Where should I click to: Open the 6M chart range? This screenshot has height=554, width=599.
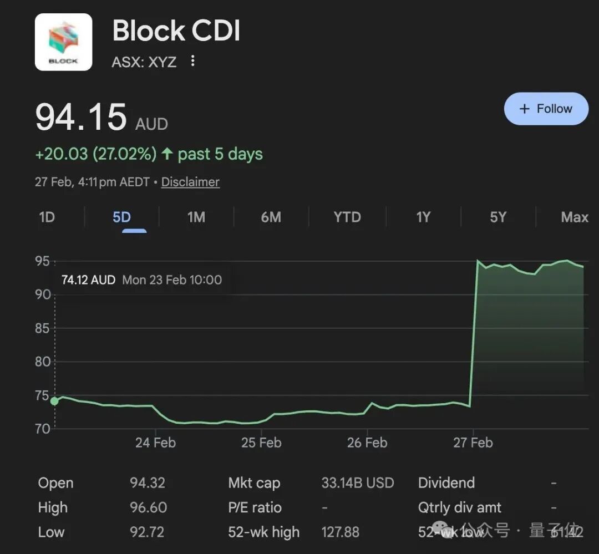coord(271,217)
